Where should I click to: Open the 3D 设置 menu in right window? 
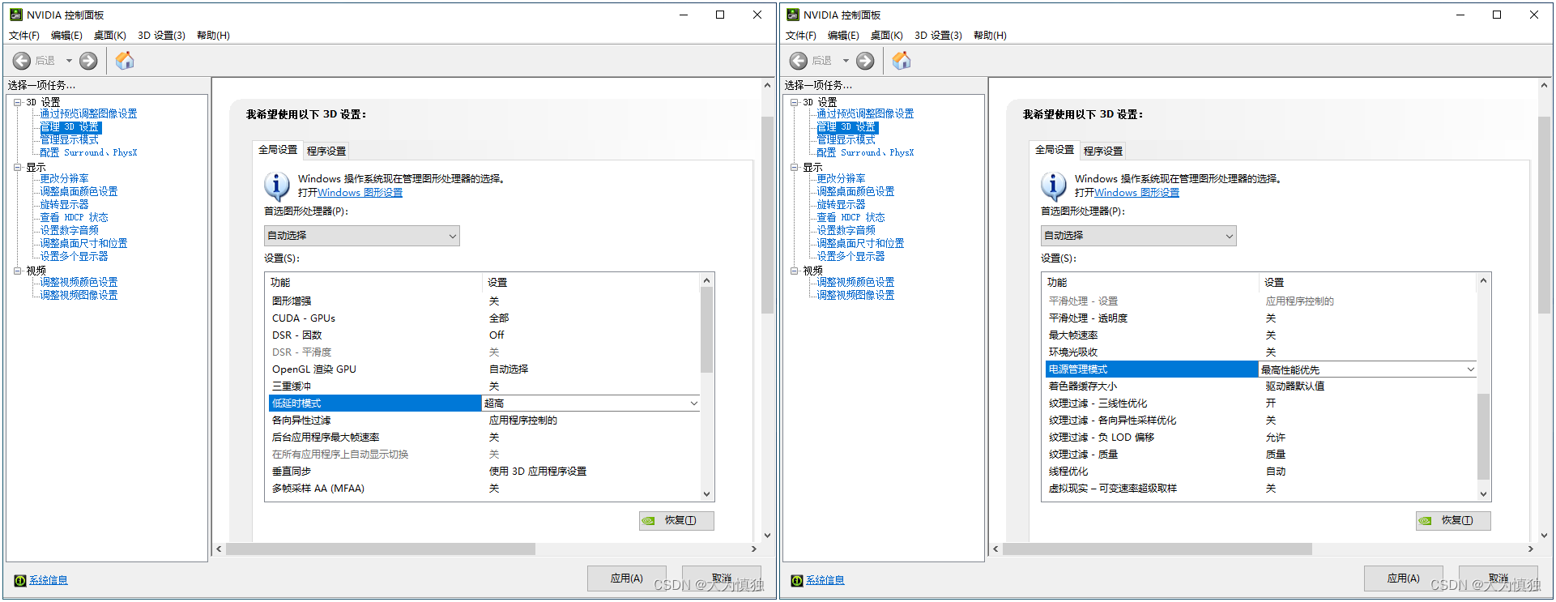click(x=938, y=36)
